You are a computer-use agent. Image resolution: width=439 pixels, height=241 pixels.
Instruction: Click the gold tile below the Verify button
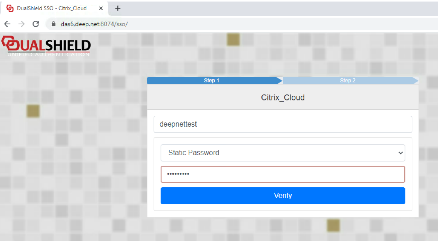pyautogui.click(x=333, y=226)
